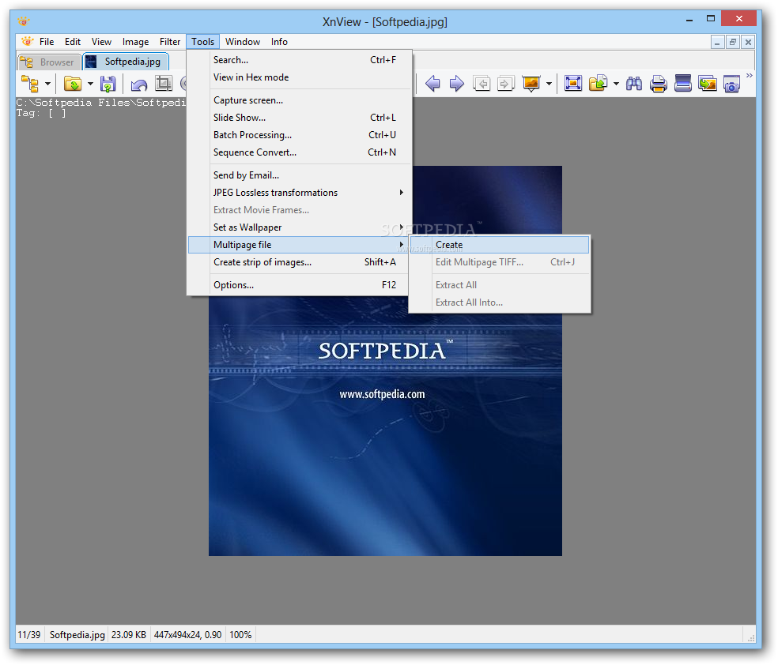Screen dimensions: 778x665
Task: Close the inner Softpedia.jpg document
Action: pyautogui.click(x=748, y=42)
